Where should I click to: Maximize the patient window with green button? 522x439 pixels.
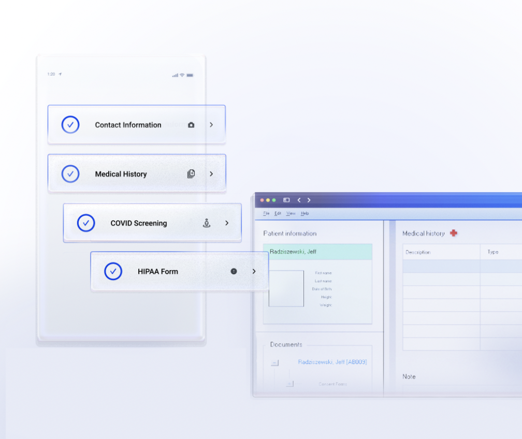click(274, 200)
